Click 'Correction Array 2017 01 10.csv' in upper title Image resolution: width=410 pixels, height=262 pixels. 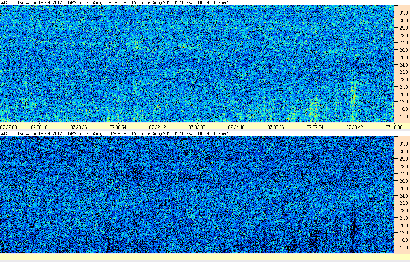point(162,3)
